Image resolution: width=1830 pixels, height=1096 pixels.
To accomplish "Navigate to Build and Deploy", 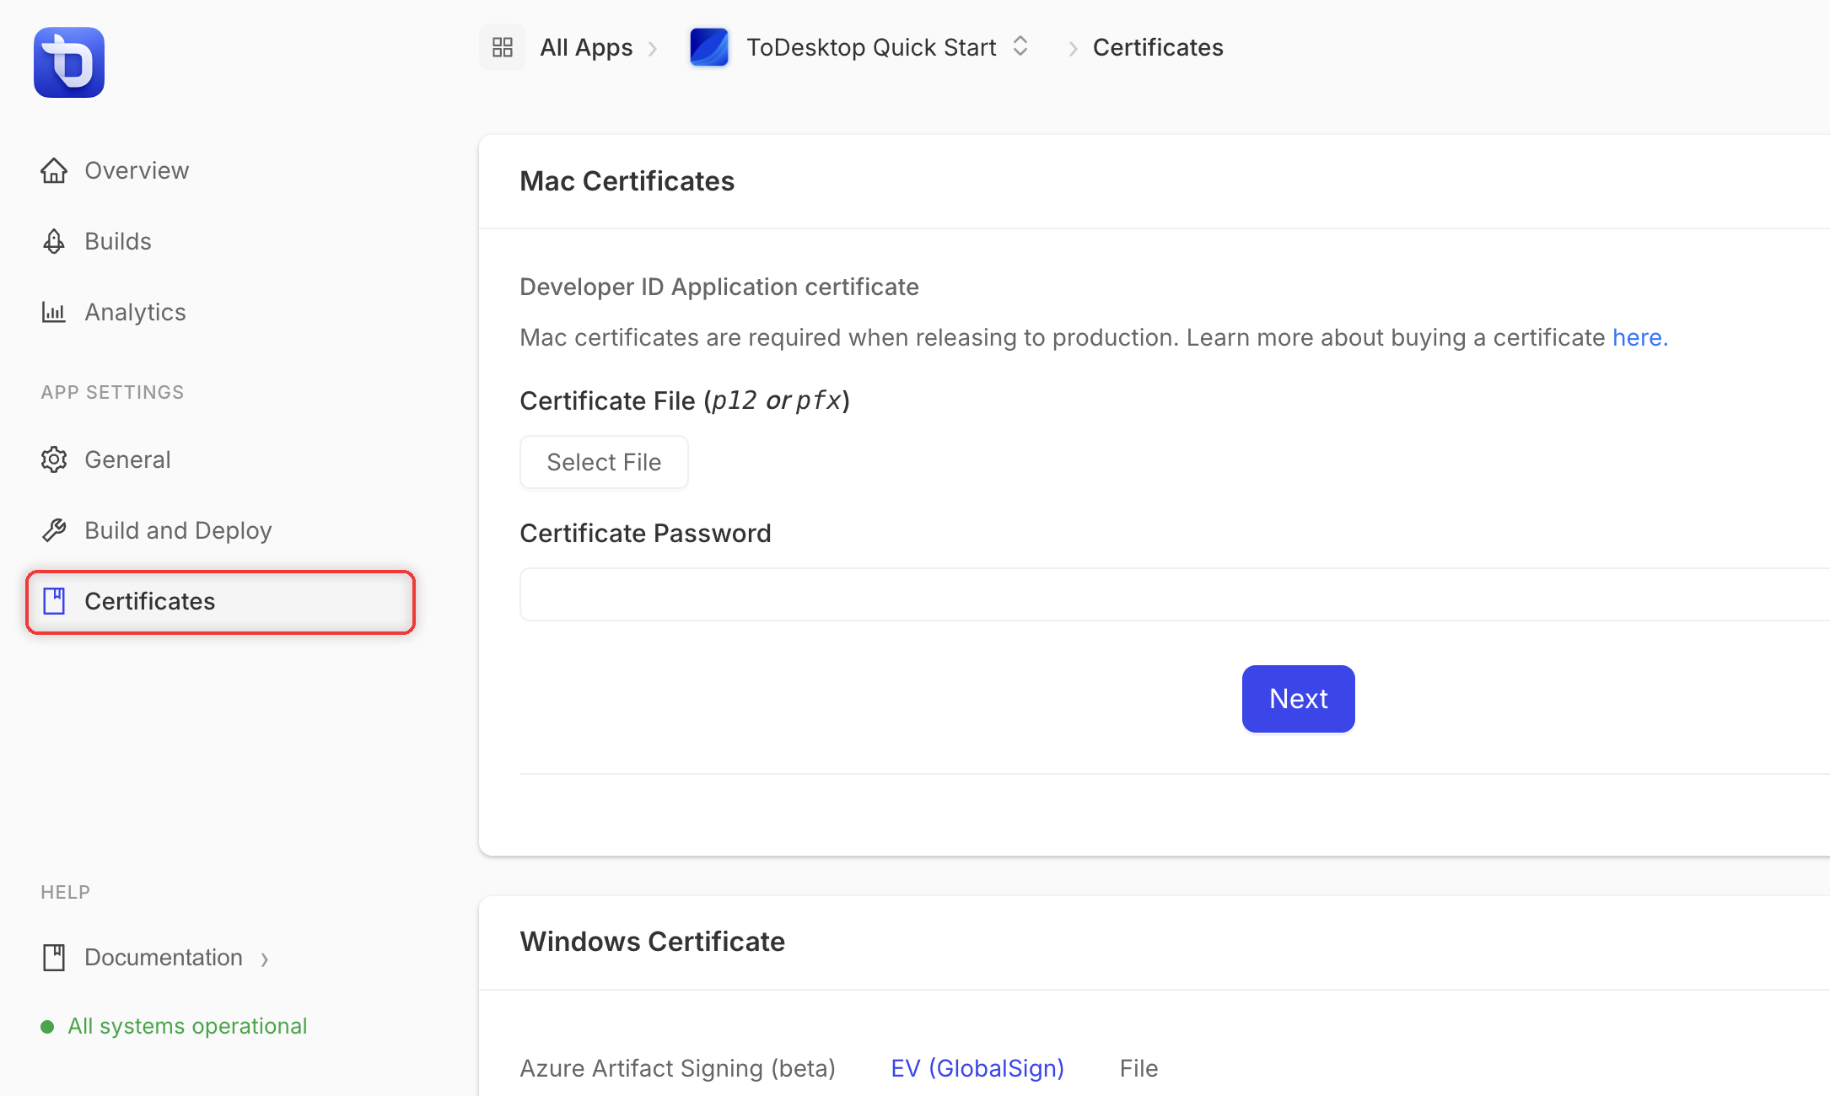I will [178, 530].
